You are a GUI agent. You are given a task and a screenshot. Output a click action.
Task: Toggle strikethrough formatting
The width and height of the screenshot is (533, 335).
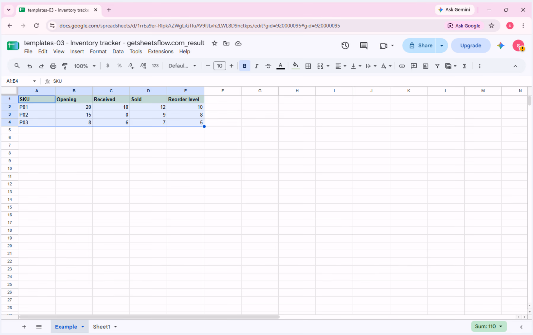click(x=268, y=66)
